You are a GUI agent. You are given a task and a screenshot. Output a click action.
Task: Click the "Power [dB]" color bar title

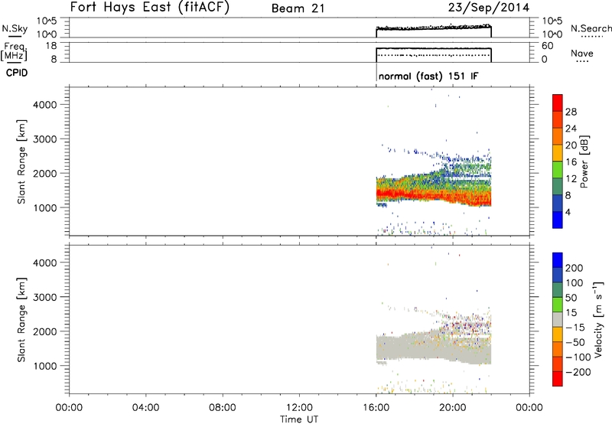click(x=584, y=161)
